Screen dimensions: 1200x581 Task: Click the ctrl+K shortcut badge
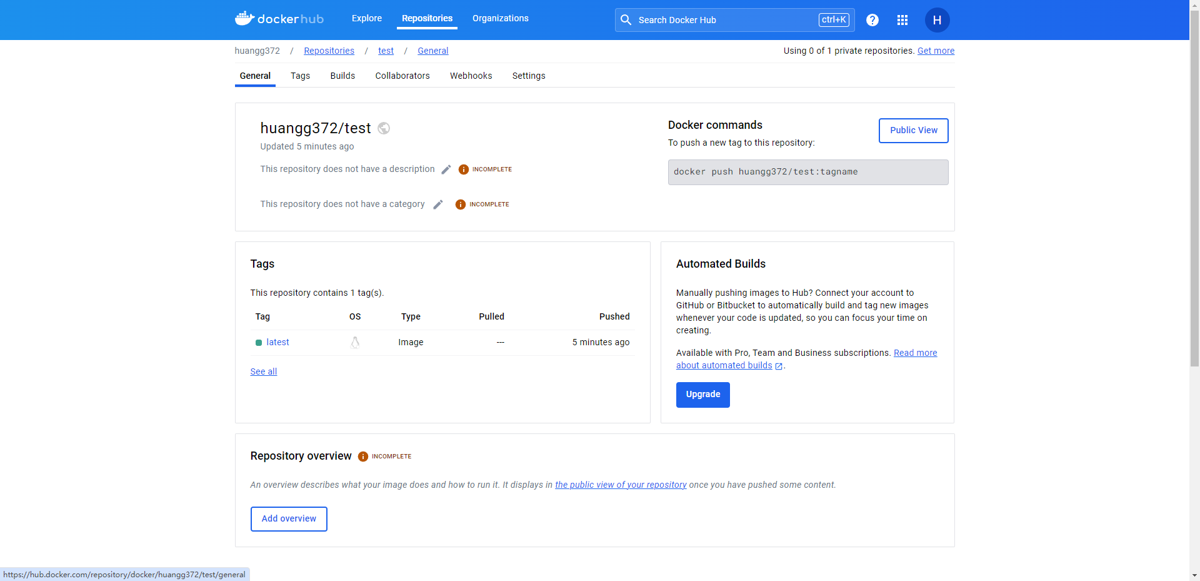coord(834,20)
